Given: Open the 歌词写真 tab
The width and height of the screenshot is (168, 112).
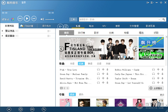Looking at the screenshot, I should [150, 26].
